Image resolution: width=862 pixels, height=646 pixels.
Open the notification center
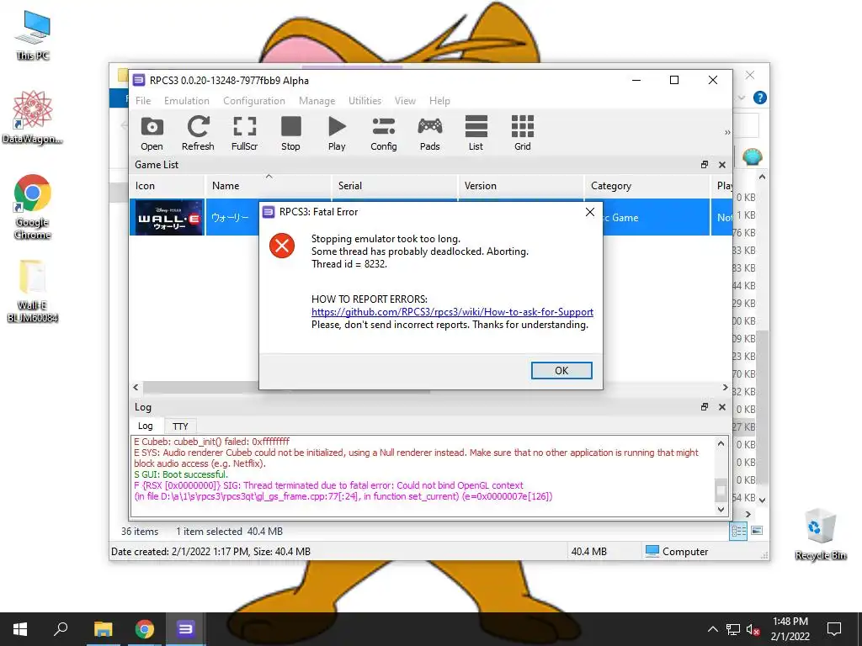[x=834, y=629]
